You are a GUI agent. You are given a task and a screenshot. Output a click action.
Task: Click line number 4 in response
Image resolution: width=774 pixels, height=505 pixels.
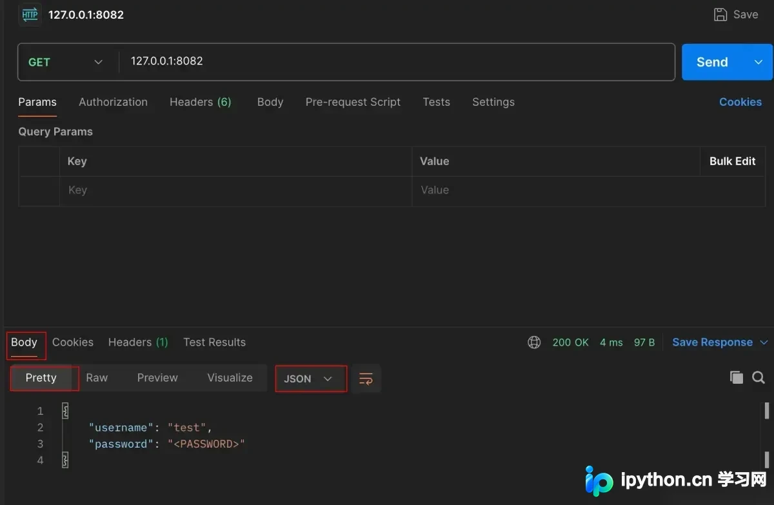(x=40, y=460)
